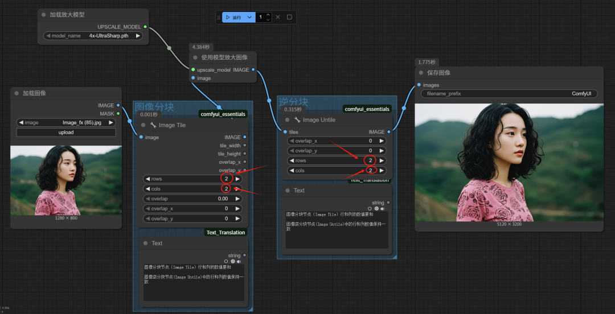This screenshot has height=314, width=615.
Task: Click tiles input port on Image Untile node
Action: 285,132
